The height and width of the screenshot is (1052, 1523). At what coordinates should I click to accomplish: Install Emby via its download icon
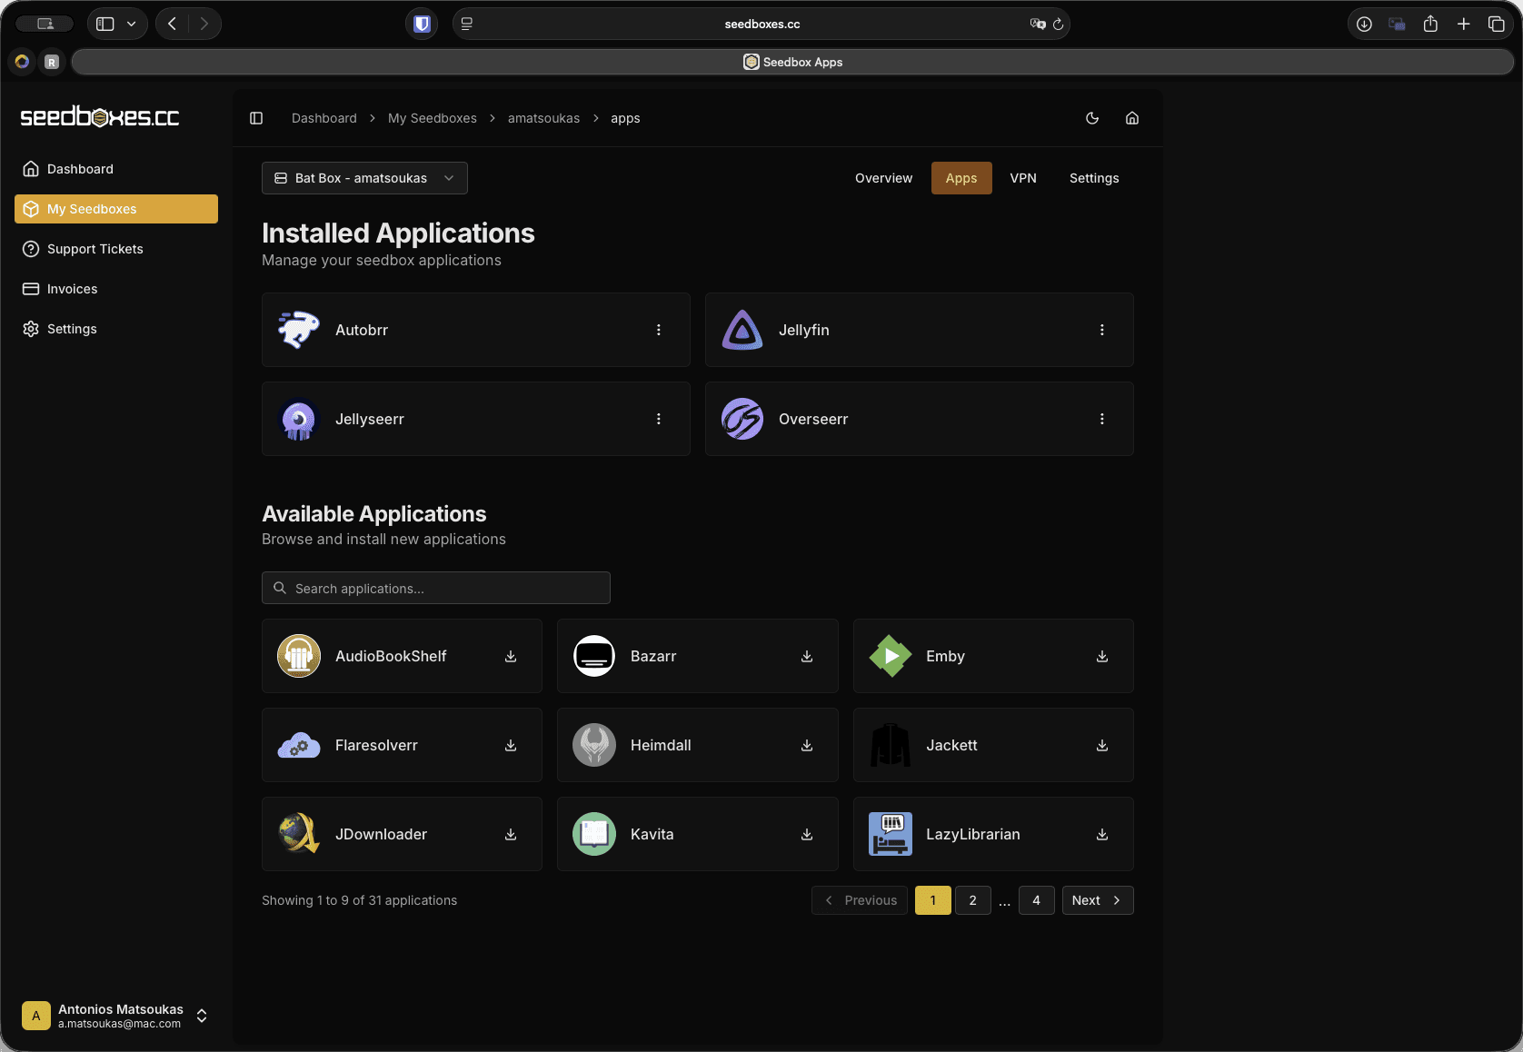coord(1102,656)
